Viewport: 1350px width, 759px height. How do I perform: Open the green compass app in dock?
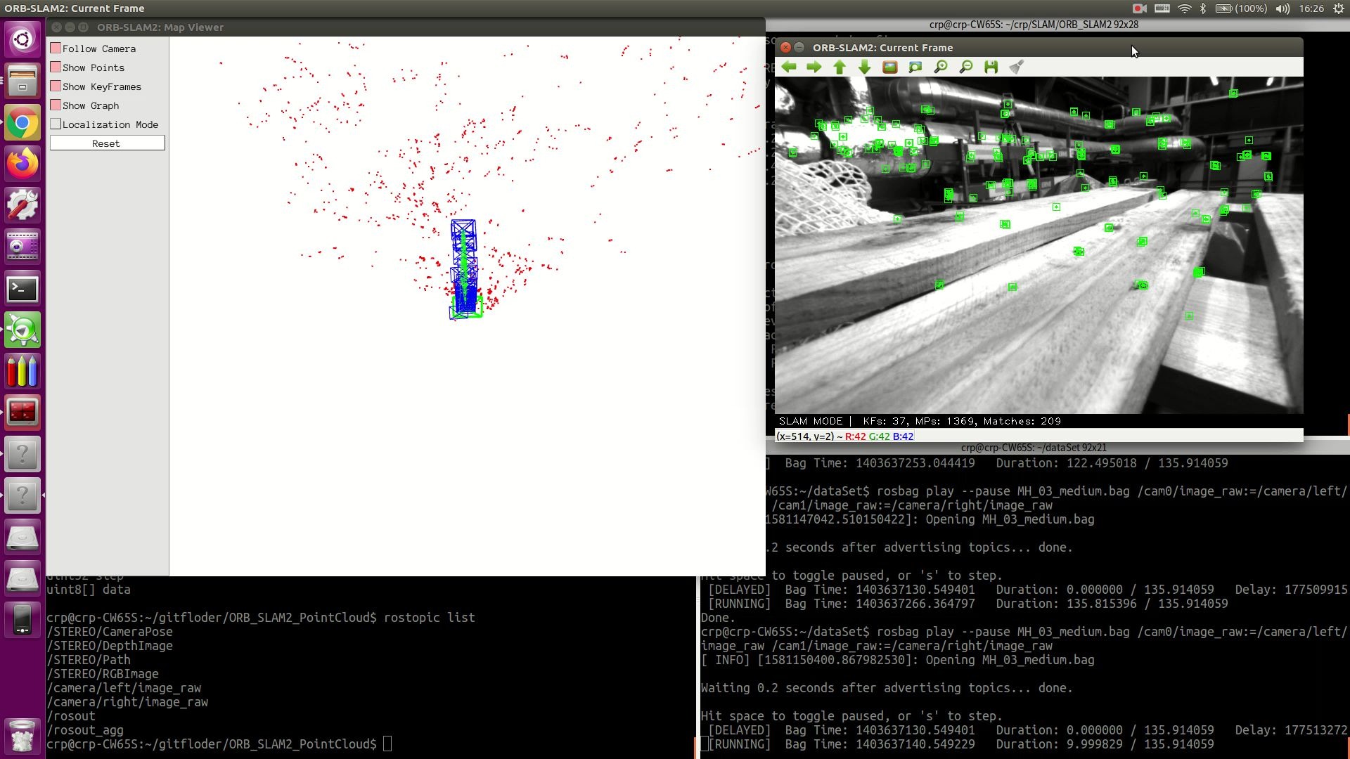click(22, 330)
